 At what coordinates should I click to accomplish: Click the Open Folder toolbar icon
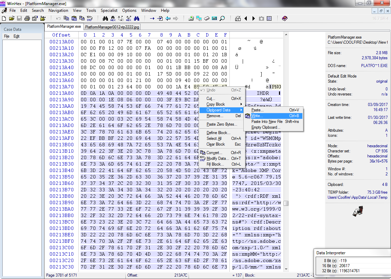(x=43, y=18)
